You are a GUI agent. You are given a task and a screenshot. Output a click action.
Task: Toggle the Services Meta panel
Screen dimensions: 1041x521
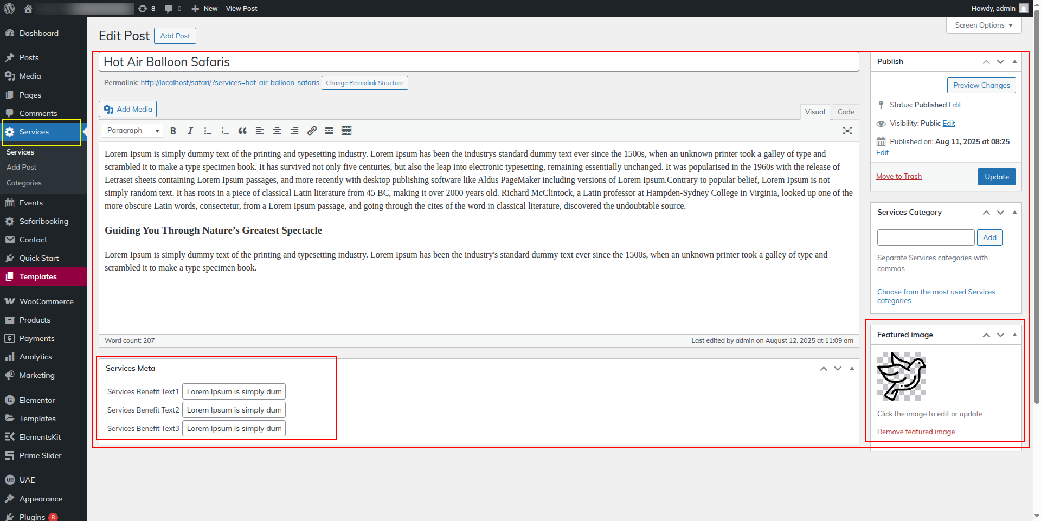click(852, 368)
